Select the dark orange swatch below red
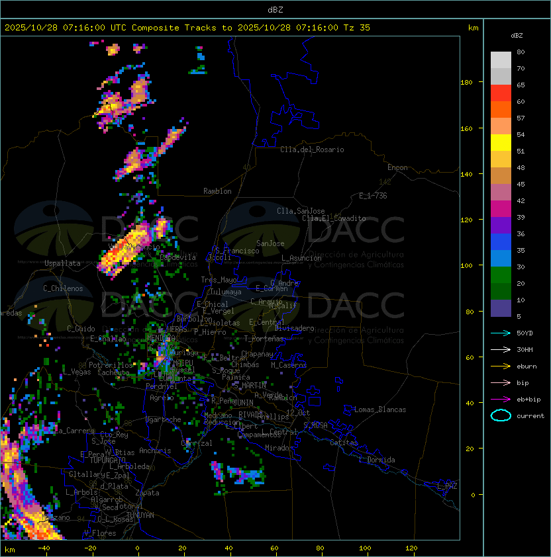Screen dimensions: 551x557 [x=501, y=110]
